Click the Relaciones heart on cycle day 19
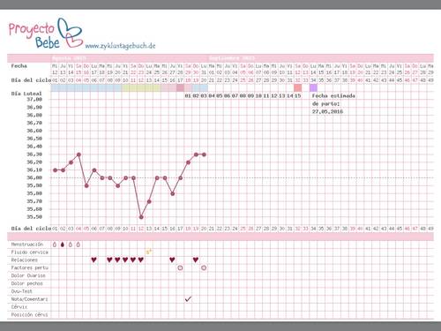The image size is (441, 331). 196,260
